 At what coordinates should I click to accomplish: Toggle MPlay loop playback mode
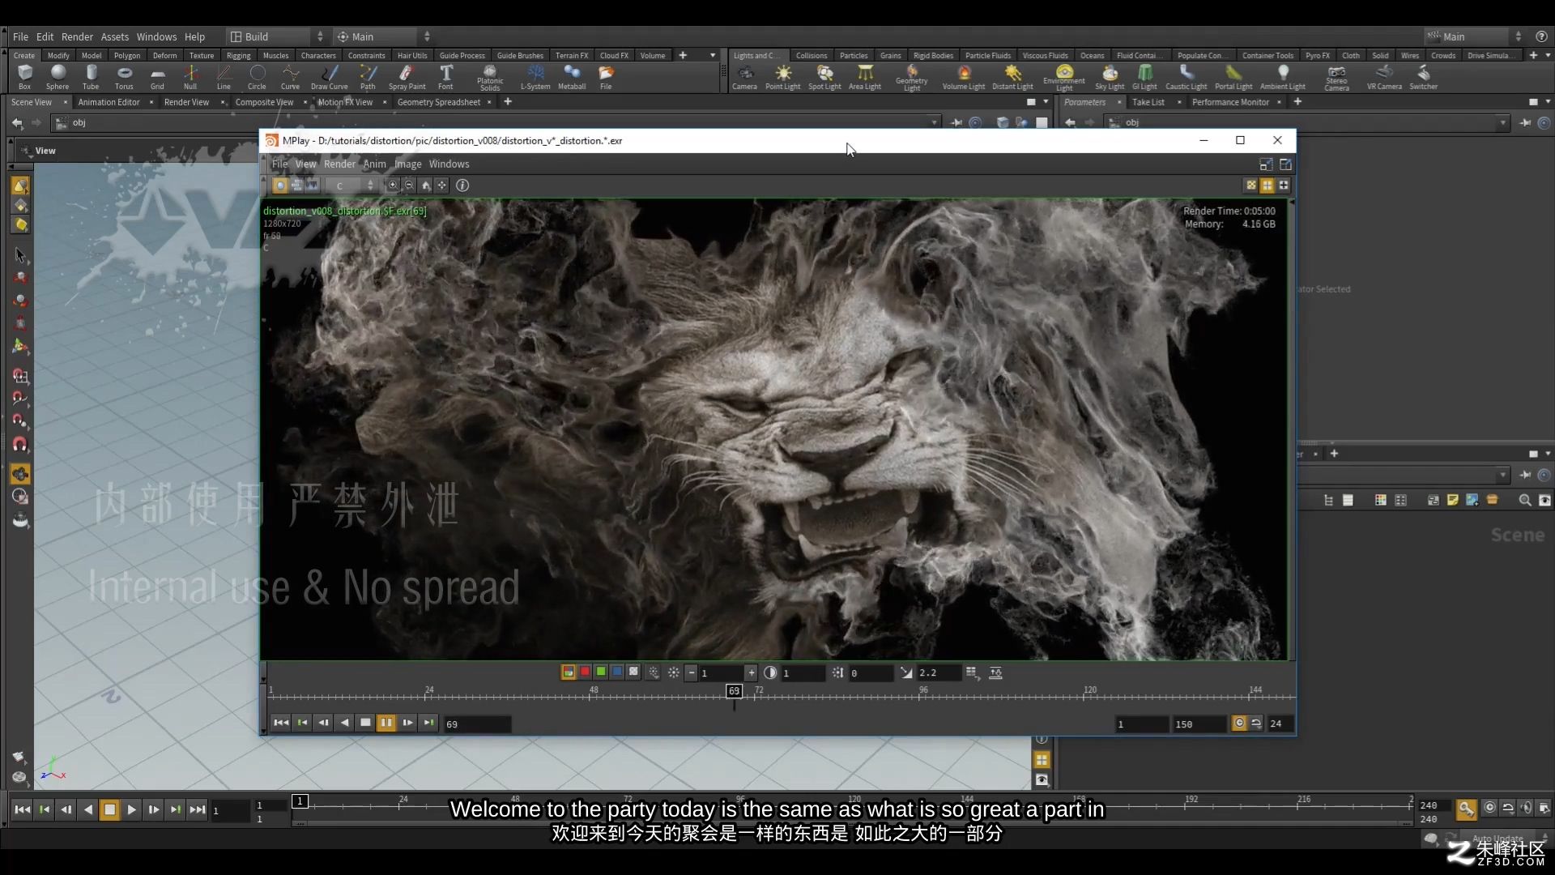1256,723
